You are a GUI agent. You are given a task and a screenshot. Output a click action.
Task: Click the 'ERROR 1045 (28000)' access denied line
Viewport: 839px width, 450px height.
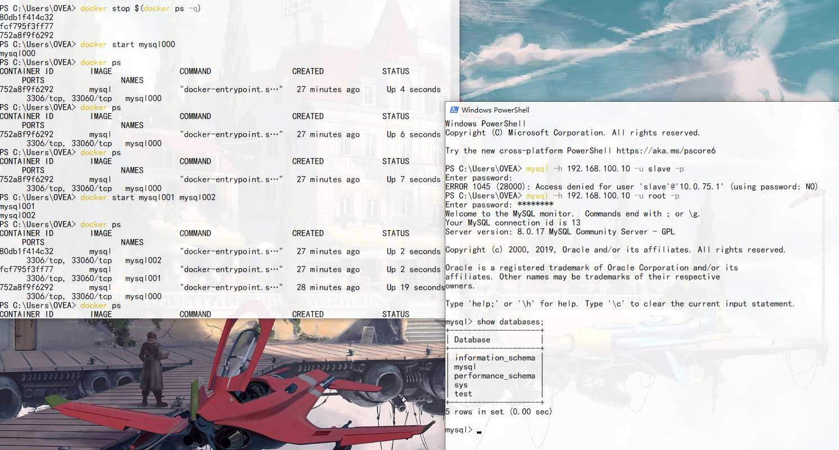point(632,187)
